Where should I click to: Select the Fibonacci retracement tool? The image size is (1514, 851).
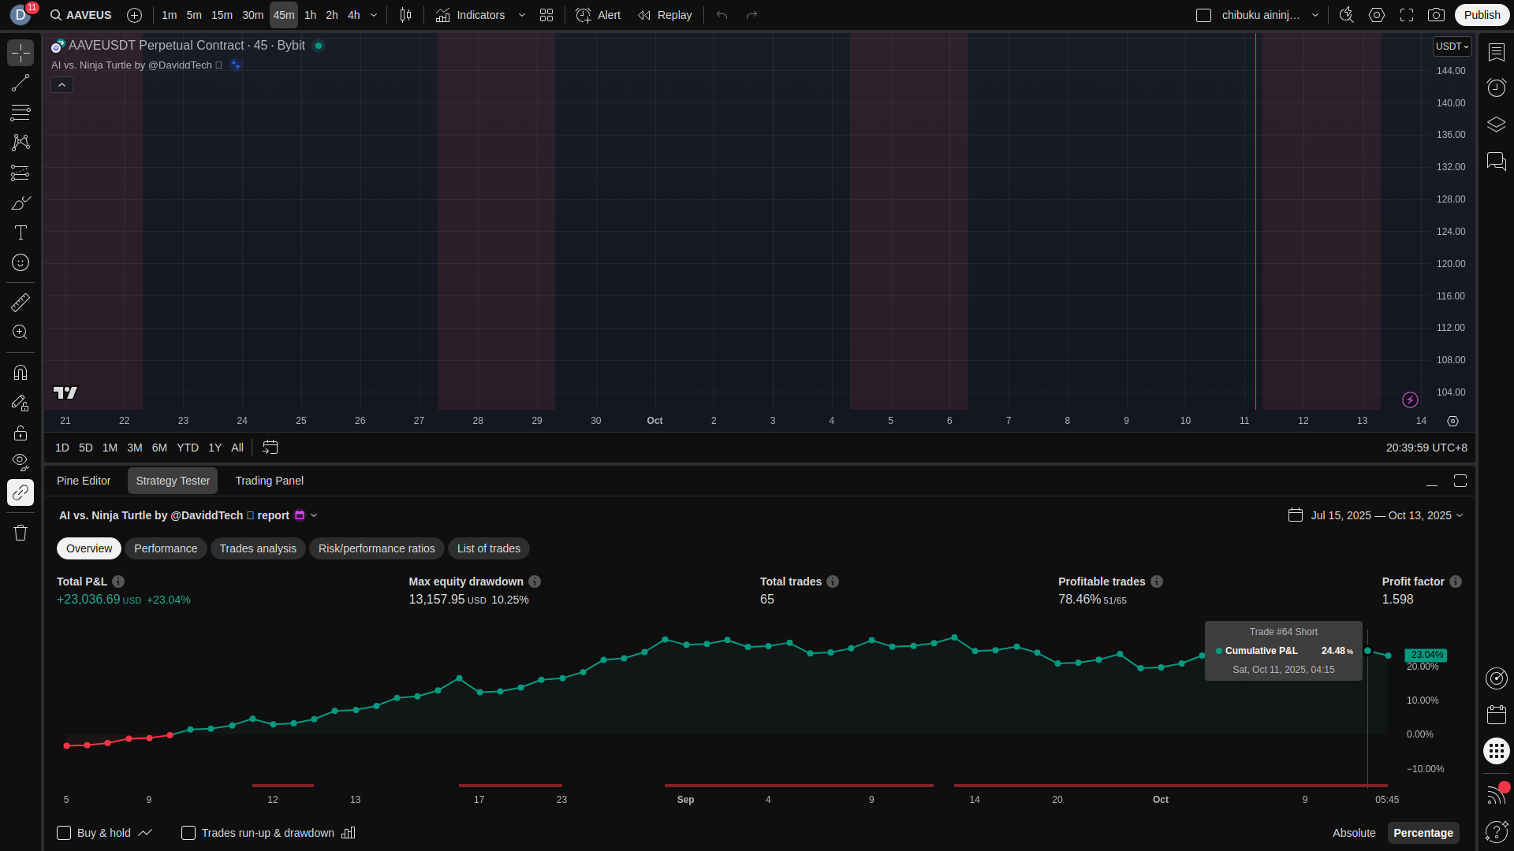tap(21, 113)
